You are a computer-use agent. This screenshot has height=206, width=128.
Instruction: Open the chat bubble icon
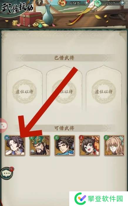pos(7,173)
